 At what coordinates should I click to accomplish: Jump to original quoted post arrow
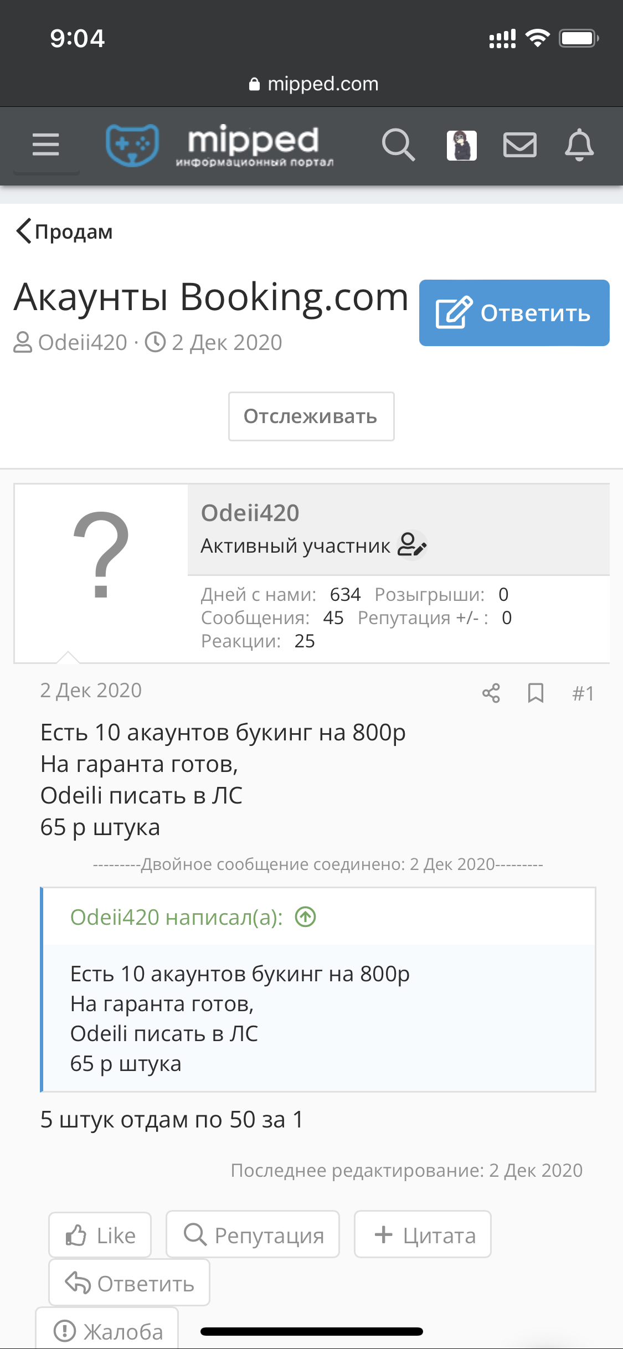pos(306,917)
